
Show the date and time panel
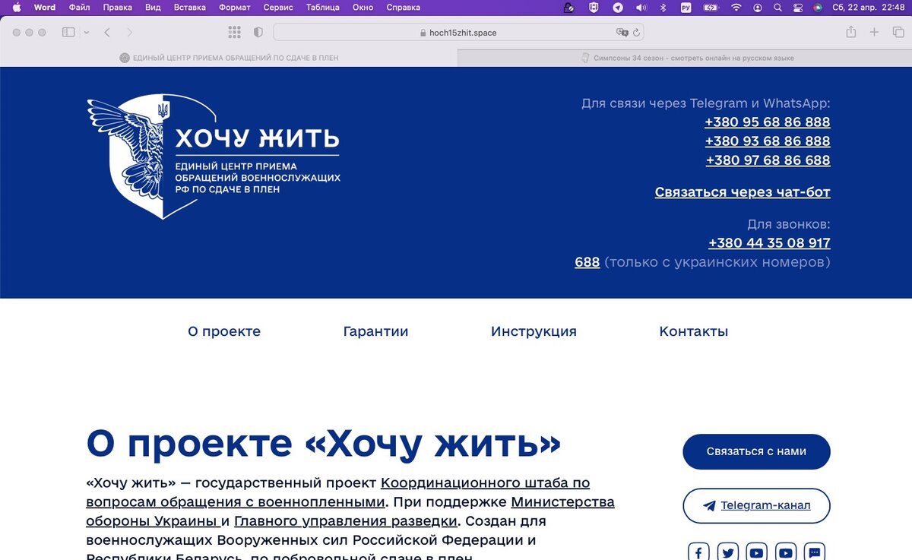(x=868, y=8)
